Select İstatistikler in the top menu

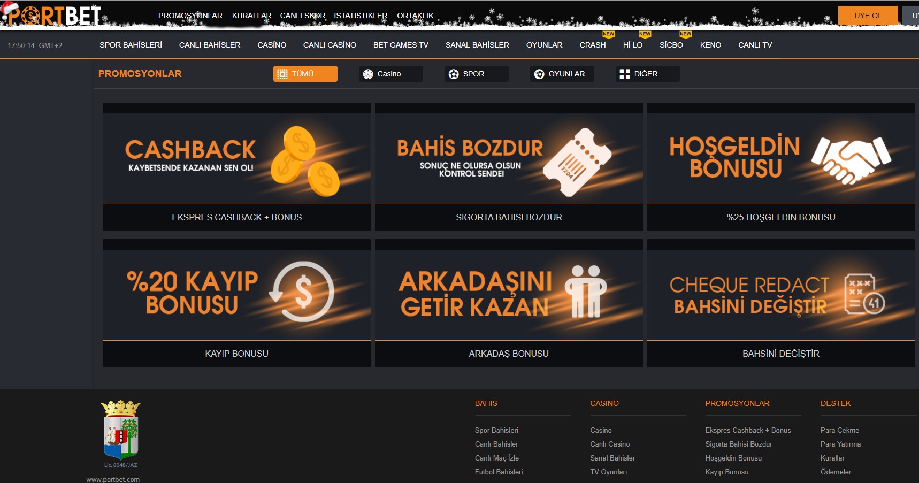[360, 16]
